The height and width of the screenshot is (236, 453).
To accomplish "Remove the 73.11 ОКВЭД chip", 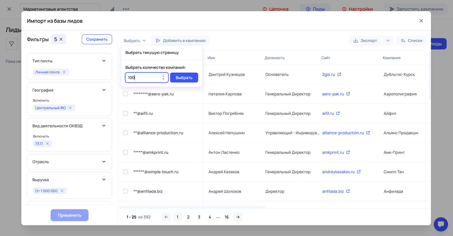I will click(x=47, y=144).
